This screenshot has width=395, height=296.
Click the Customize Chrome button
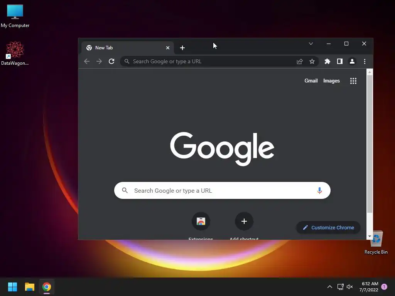(x=328, y=227)
